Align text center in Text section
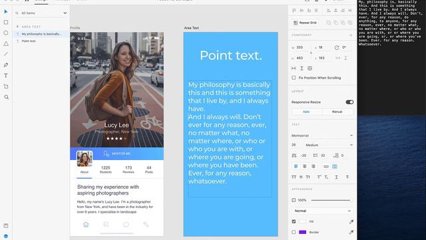426x240 pixels. (305, 166)
